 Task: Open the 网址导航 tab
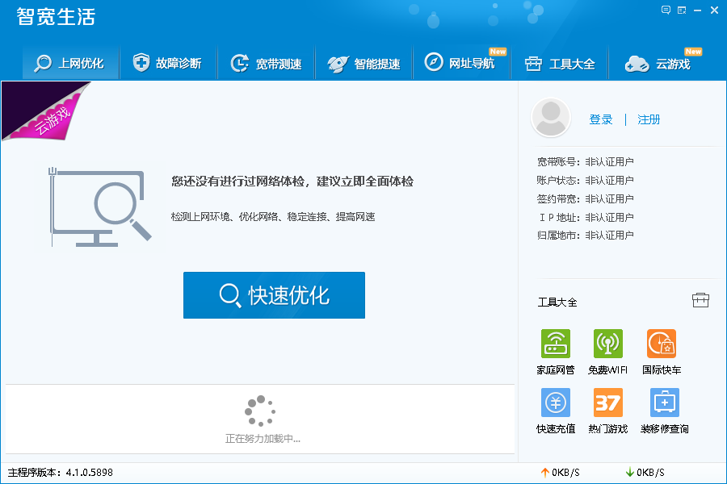tap(461, 63)
